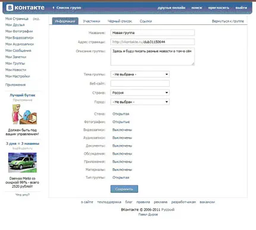Image resolution: width=256 pixels, height=230 pixels.
Task: Click the group description text area
Action: pos(152,56)
